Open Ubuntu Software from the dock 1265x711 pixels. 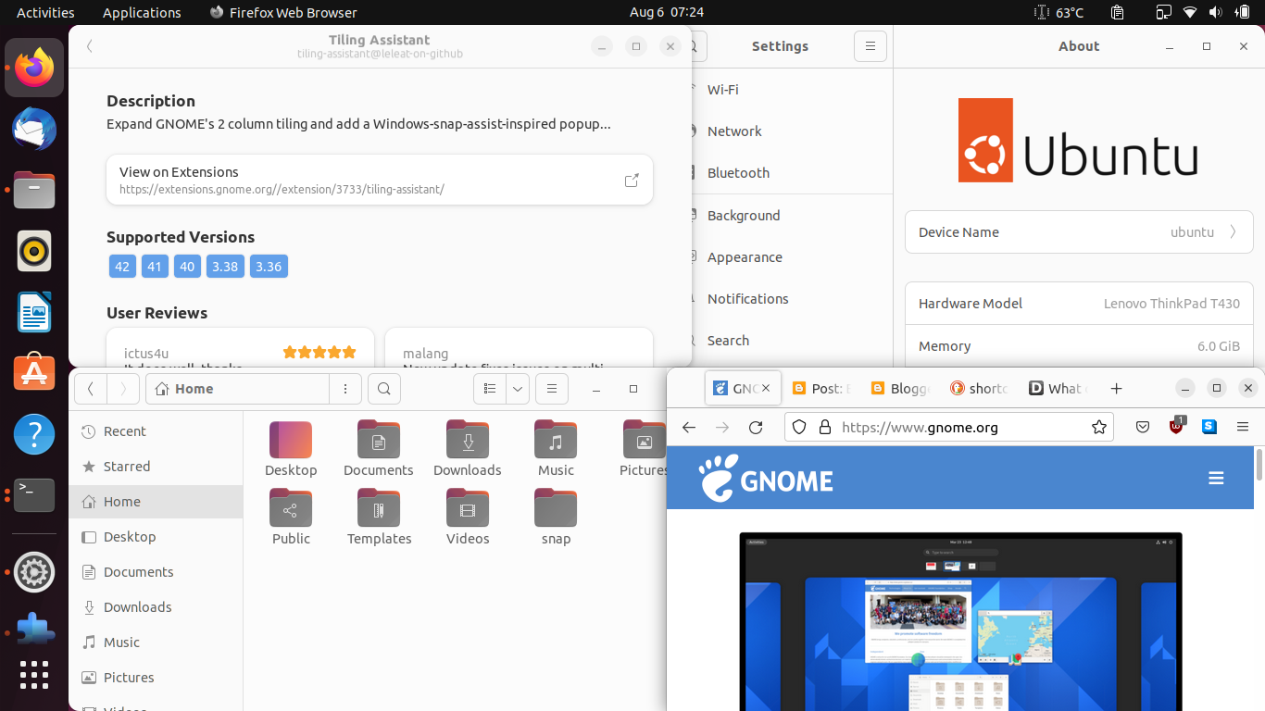point(34,373)
